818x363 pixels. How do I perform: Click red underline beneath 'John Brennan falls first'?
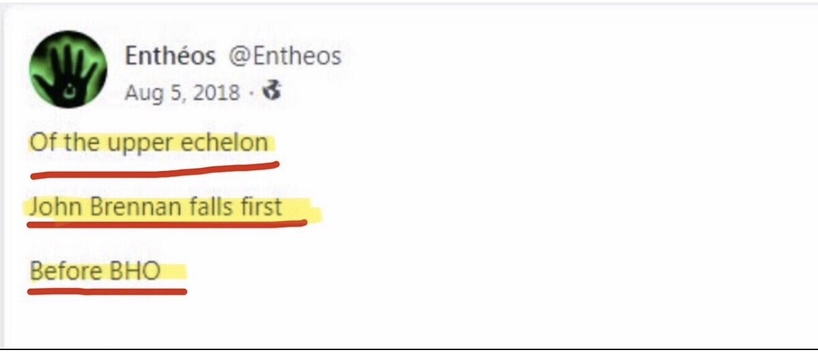[x=167, y=225]
